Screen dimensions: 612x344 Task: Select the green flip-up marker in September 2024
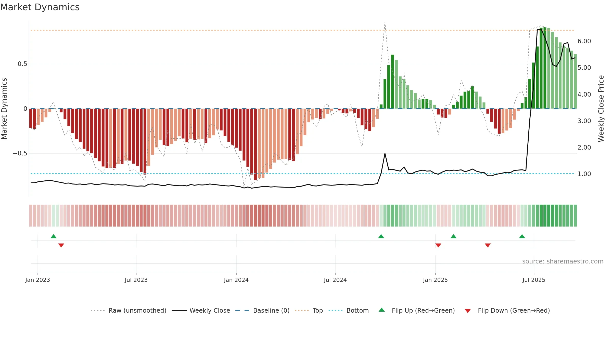(381, 236)
